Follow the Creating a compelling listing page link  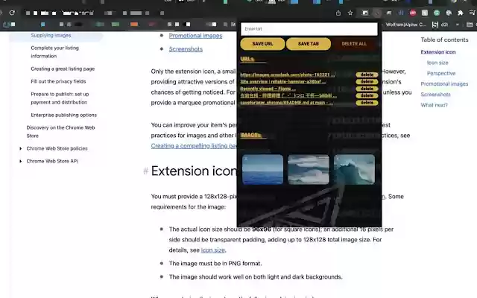tap(194, 146)
